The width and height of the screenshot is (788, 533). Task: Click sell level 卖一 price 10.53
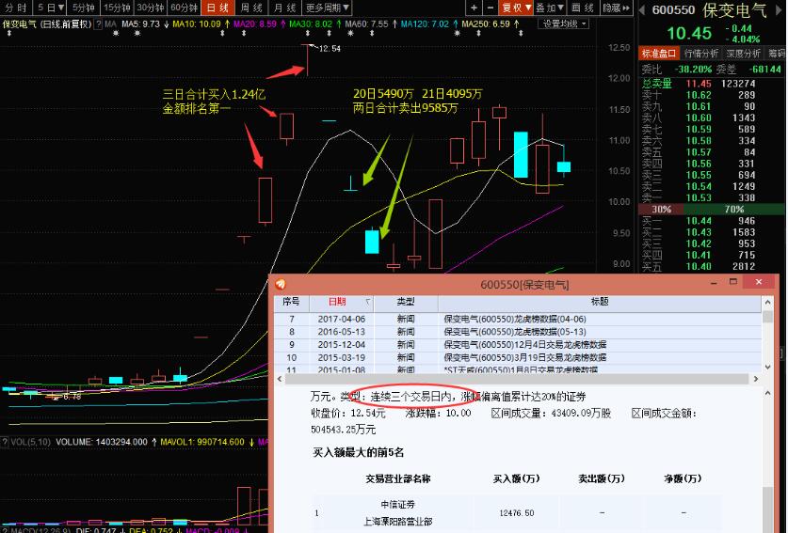tap(699, 197)
